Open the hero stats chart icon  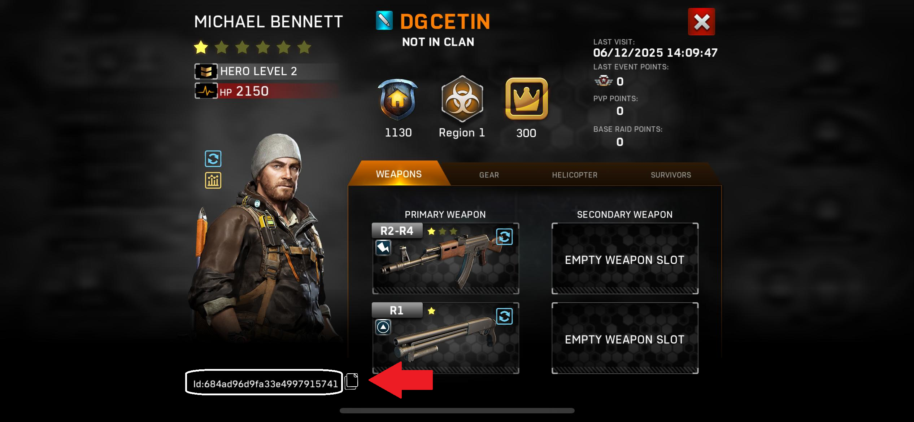click(213, 180)
